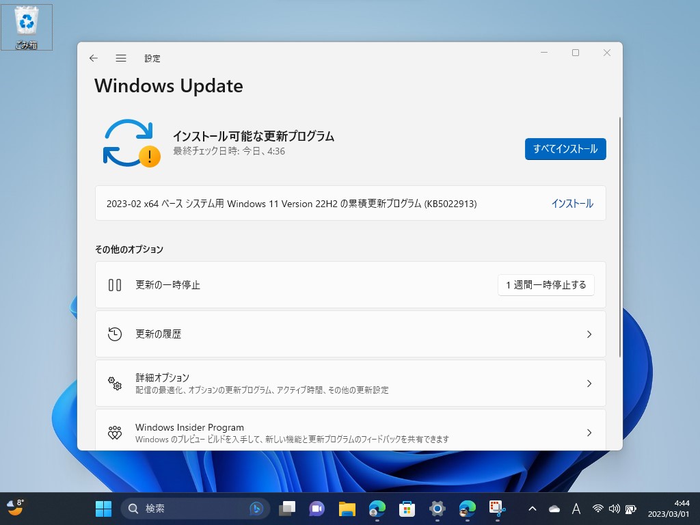Install update KB5022913 via インストール link

coord(572,203)
